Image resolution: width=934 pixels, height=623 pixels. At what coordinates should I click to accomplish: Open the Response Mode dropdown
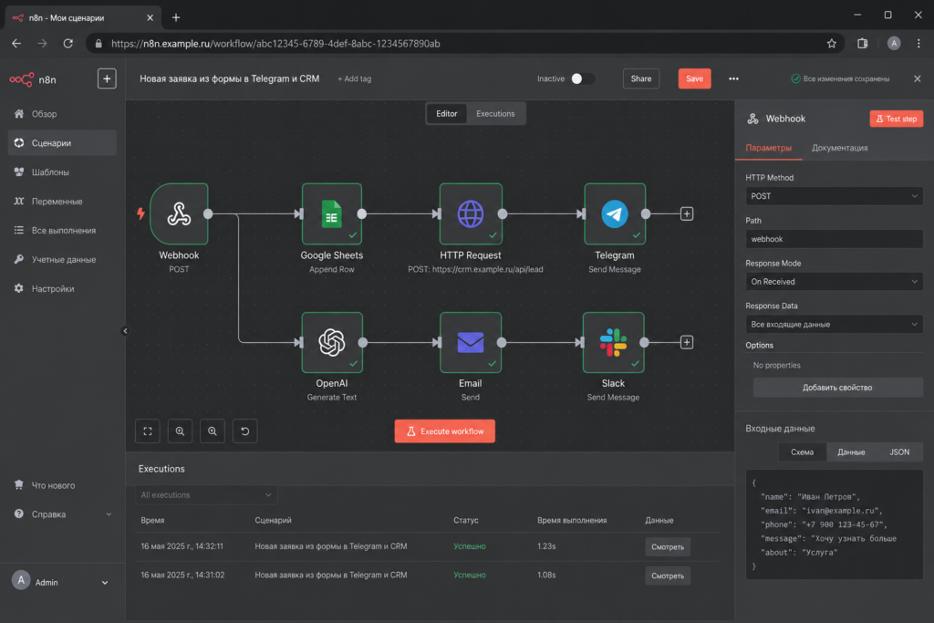834,282
